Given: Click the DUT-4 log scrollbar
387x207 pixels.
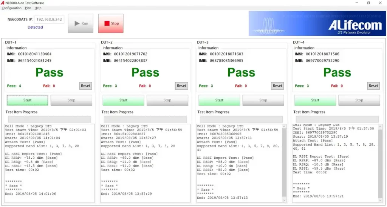Looking at the screenshot, I should 380,162.
